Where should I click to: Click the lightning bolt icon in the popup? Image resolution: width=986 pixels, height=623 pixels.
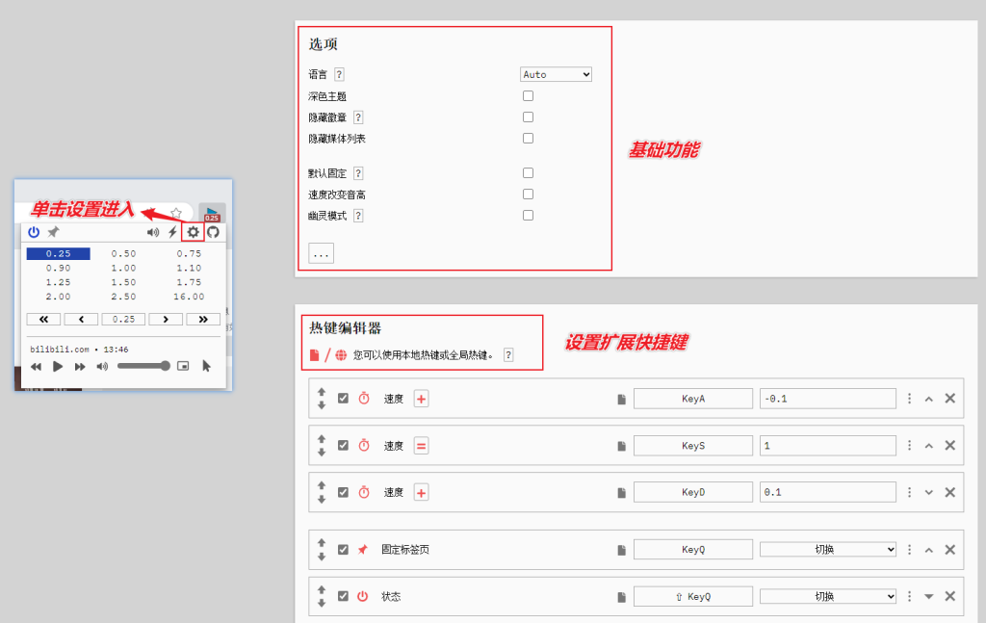tap(173, 232)
